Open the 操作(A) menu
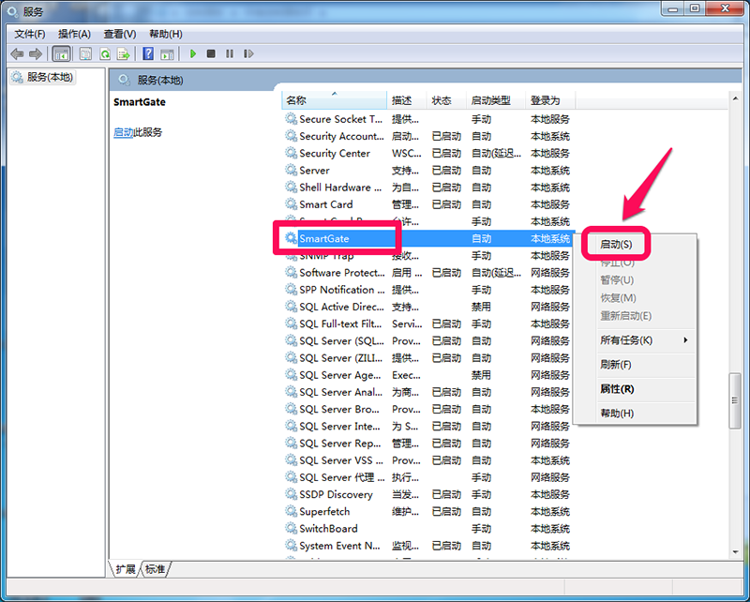Viewport: 750px width, 602px height. (74, 34)
